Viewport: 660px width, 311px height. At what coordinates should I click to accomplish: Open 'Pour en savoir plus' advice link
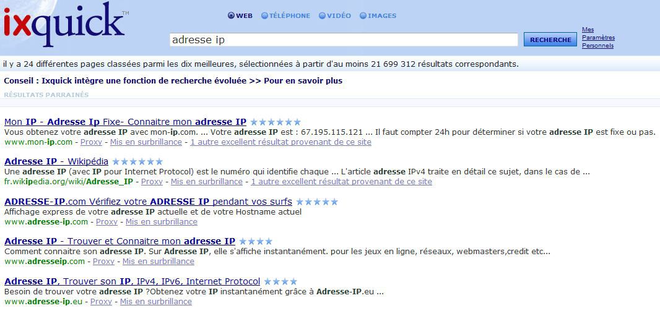click(x=303, y=81)
